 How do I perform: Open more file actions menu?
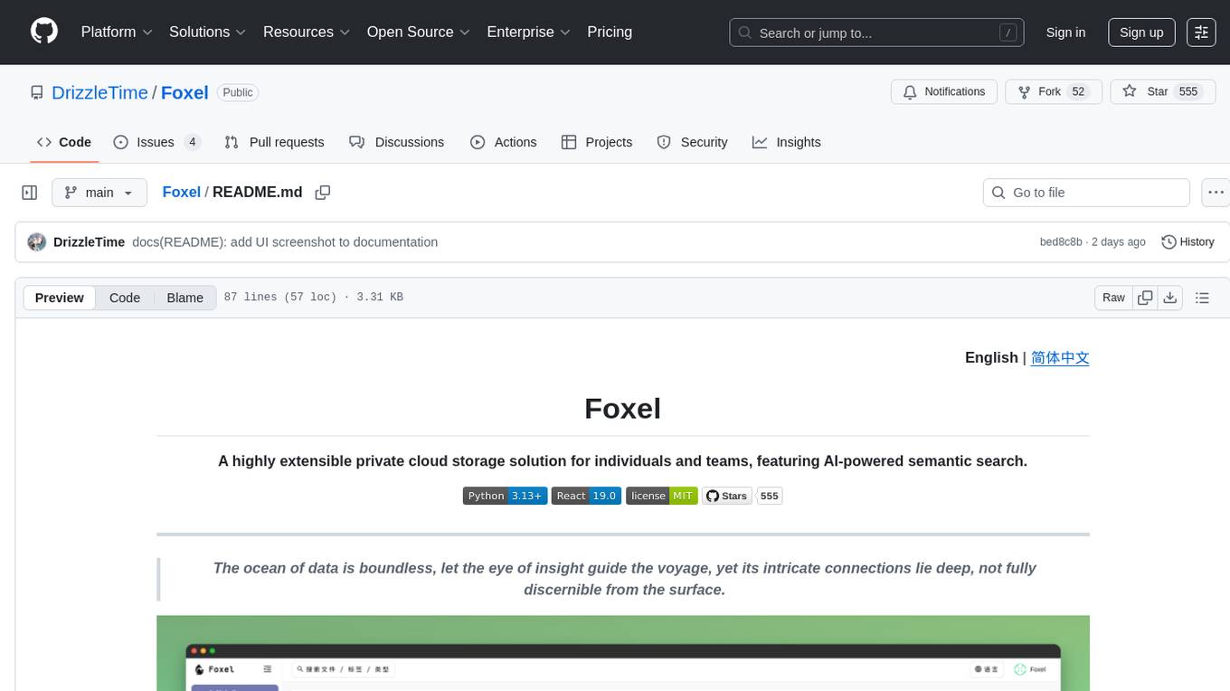point(1216,193)
